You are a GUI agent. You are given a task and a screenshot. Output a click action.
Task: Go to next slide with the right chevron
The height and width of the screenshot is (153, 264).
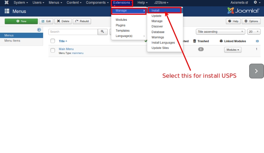pos(257,71)
